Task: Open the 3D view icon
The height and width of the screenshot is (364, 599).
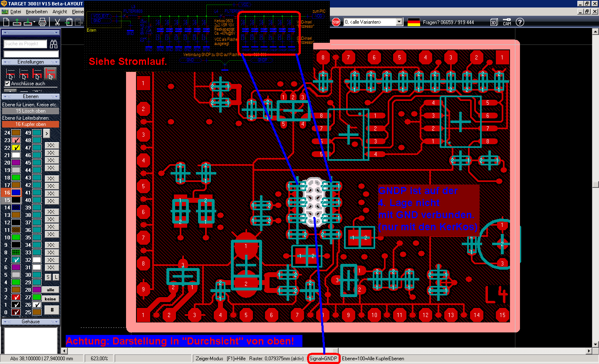Action: pyautogui.click(x=494, y=22)
